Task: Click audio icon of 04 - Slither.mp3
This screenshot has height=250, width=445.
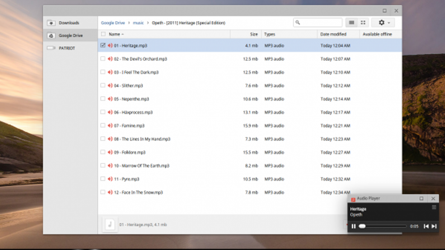Action: point(110,85)
